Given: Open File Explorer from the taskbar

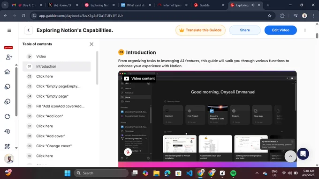Looking at the screenshot, I should 156,173.
